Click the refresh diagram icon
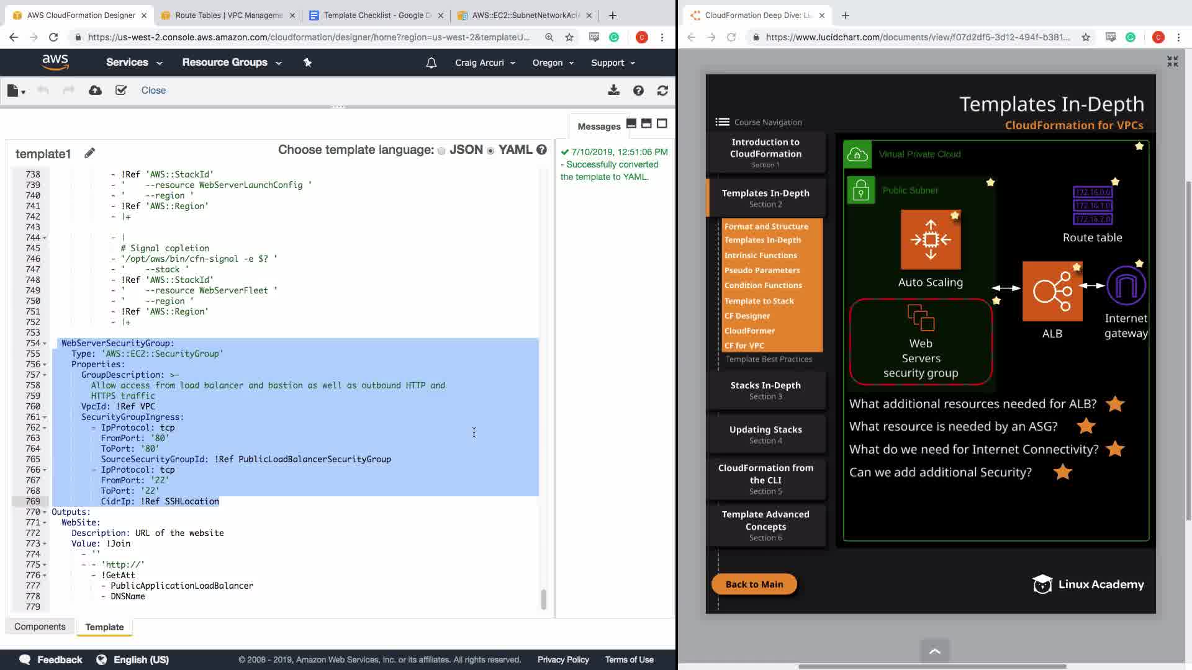This screenshot has width=1192, height=670. tap(662, 91)
